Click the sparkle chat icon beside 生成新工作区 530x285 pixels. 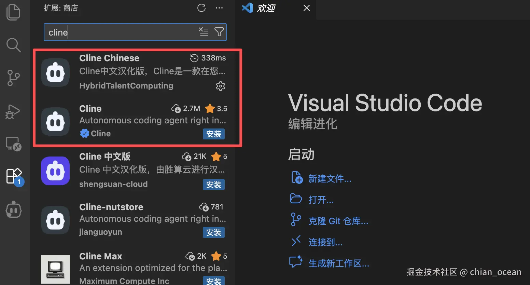point(296,262)
